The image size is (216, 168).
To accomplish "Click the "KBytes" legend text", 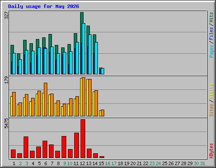I will pyautogui.click(x=211, y=151).
